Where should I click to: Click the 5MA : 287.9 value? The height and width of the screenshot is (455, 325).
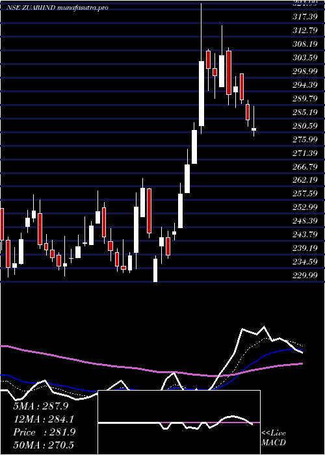pos(41,406)
